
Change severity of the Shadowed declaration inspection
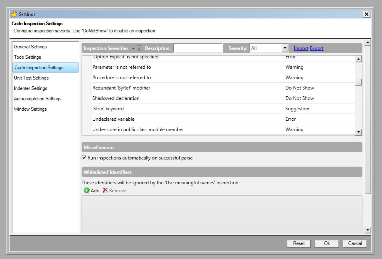tap(304, 98)
